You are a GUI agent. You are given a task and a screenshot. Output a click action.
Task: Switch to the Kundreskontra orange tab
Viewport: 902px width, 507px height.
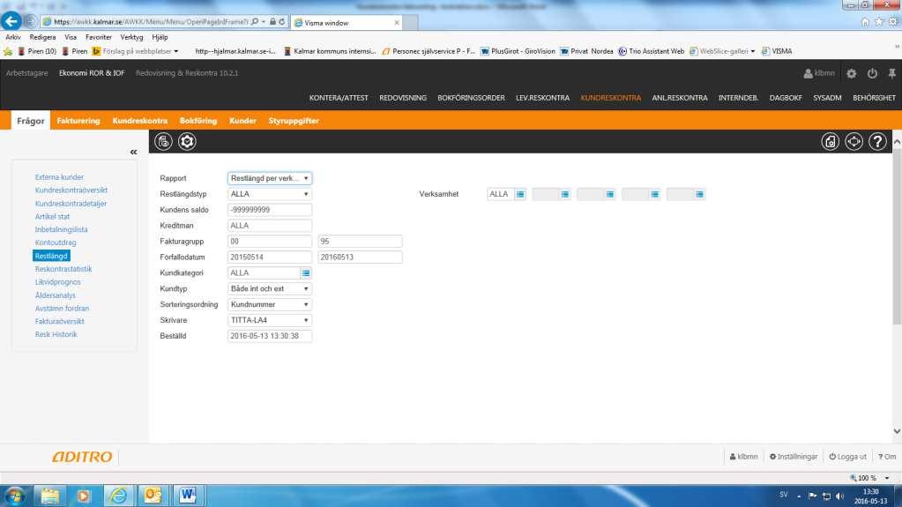(x=140, y=121)
